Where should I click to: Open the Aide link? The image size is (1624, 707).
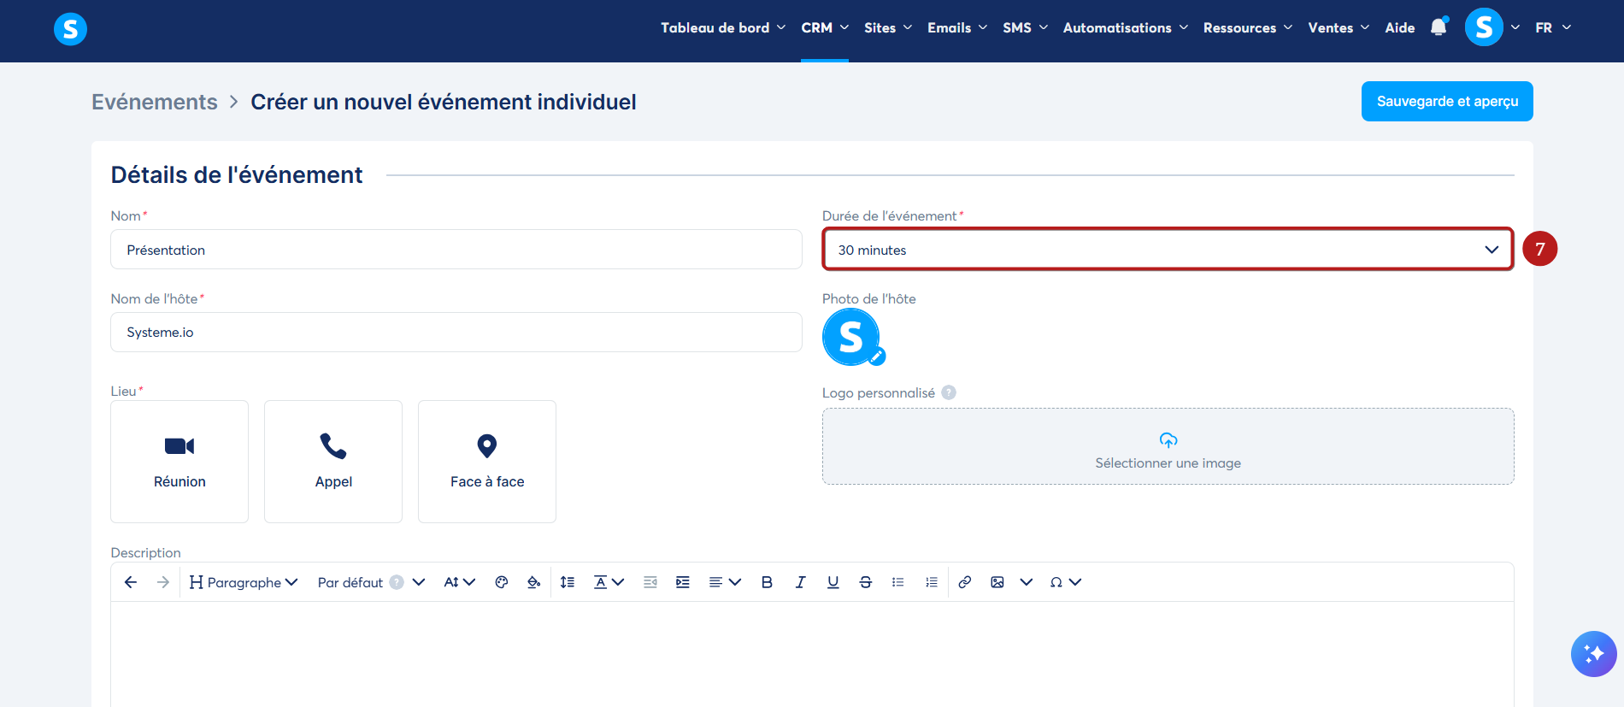(x=1400, y=27)
